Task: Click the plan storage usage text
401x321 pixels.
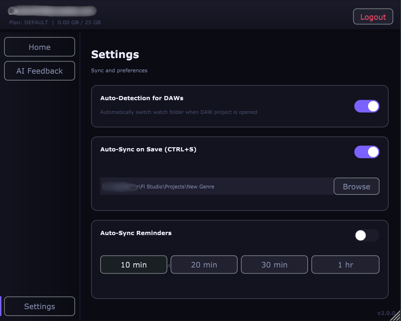Action: [x=55, y=22]
